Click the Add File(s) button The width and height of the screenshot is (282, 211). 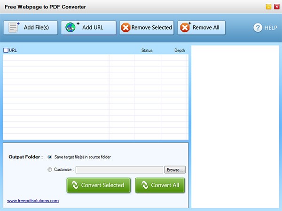(31, 28)
